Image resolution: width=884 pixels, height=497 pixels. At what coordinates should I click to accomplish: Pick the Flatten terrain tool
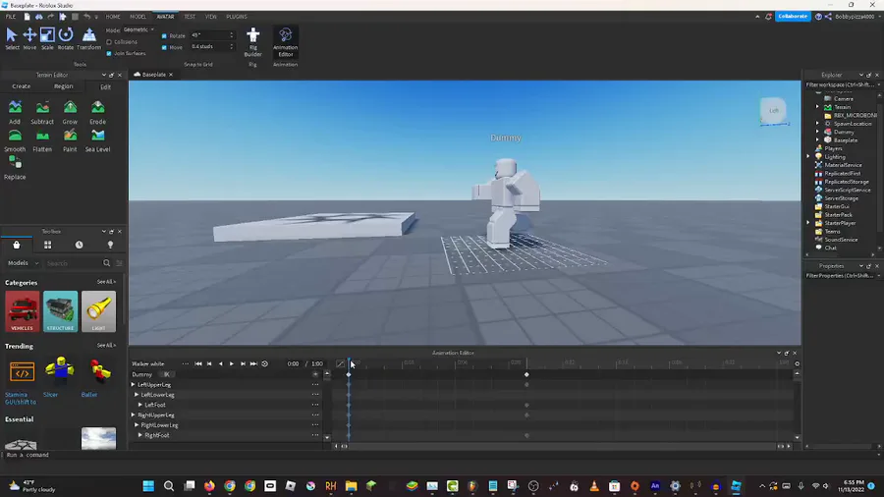(x=42, y=140)
